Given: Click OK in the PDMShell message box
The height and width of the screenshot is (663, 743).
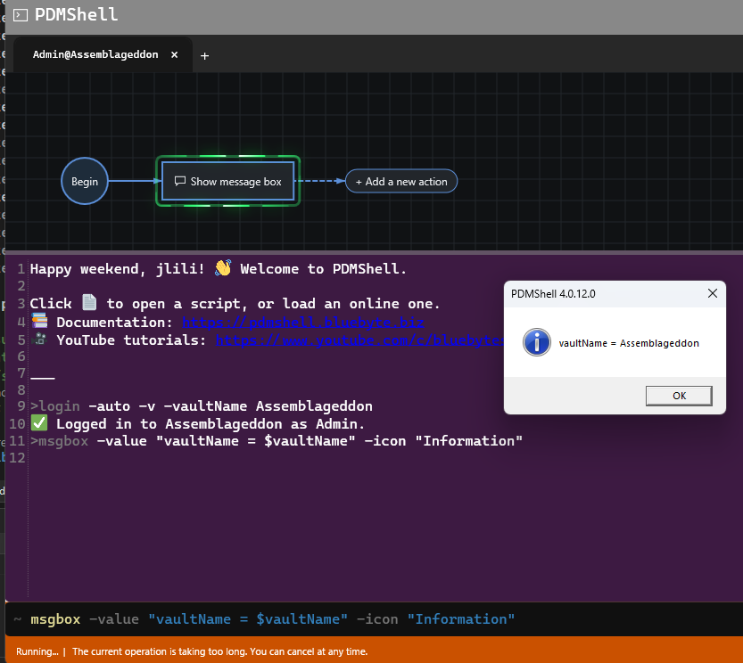Looking at the screenshot, I should [x=679, y=396].
